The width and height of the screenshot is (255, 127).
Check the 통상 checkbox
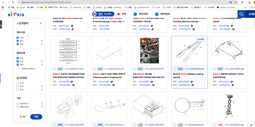pyautogui.click(x=18, y=89)
